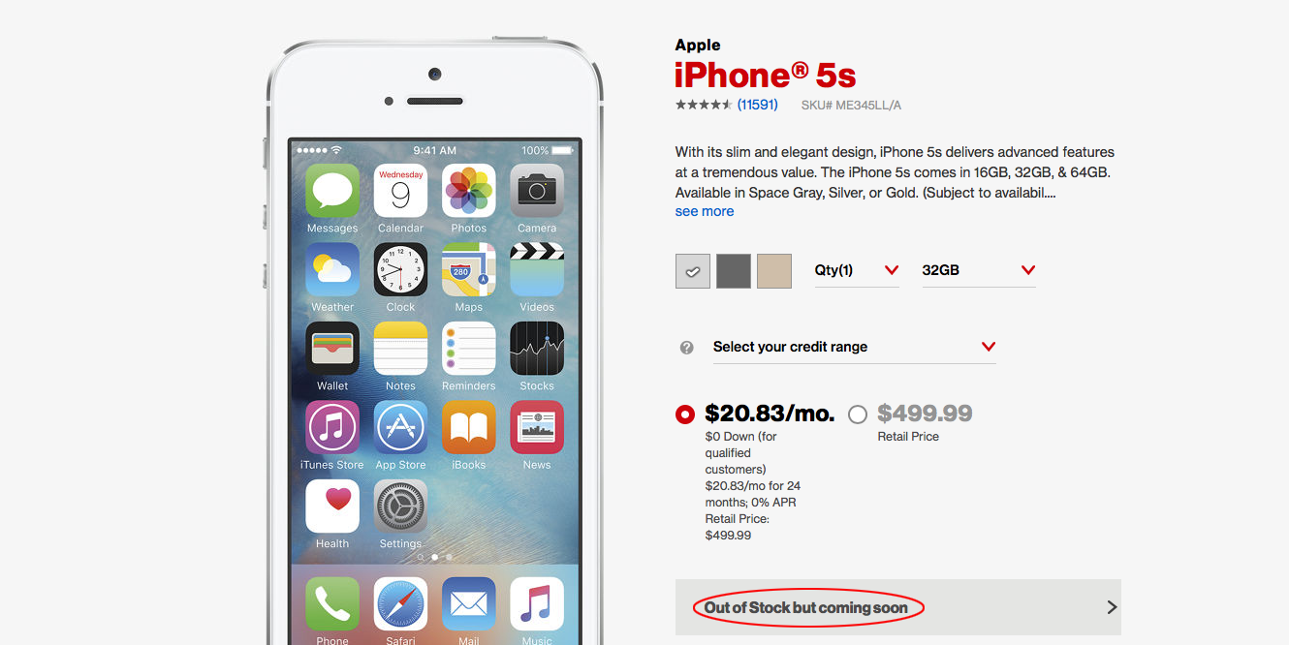
Task: Click Out of Stock but coming soon
Action: pyautogui.click(x=806, y=608)
